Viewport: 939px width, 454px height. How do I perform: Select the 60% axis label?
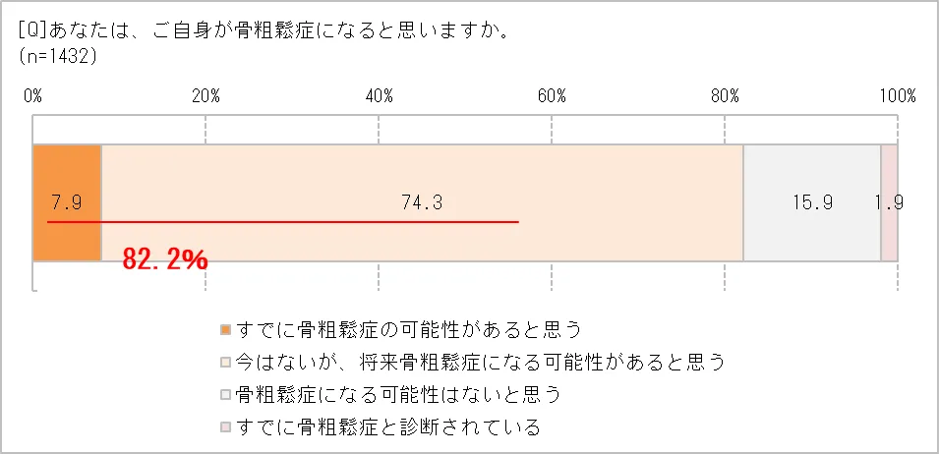click(552, 96)
